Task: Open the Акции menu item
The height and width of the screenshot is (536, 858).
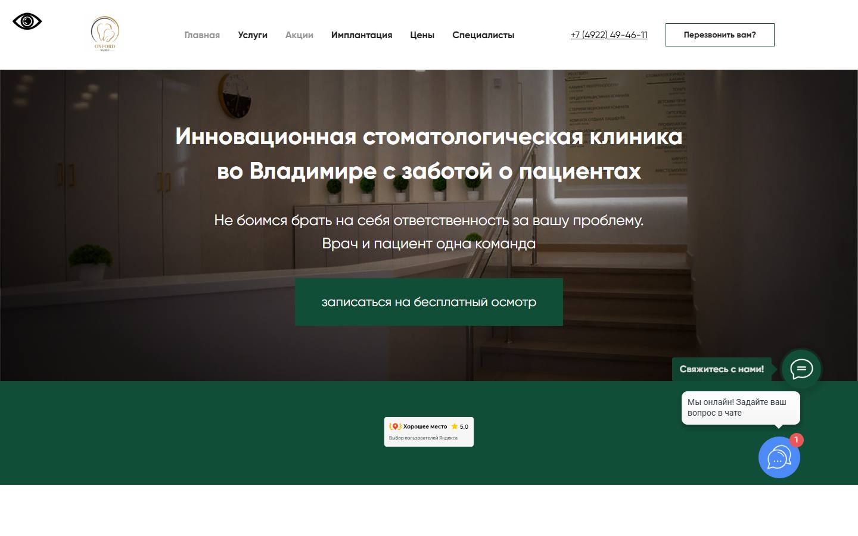Action: (x=299, y=35)
